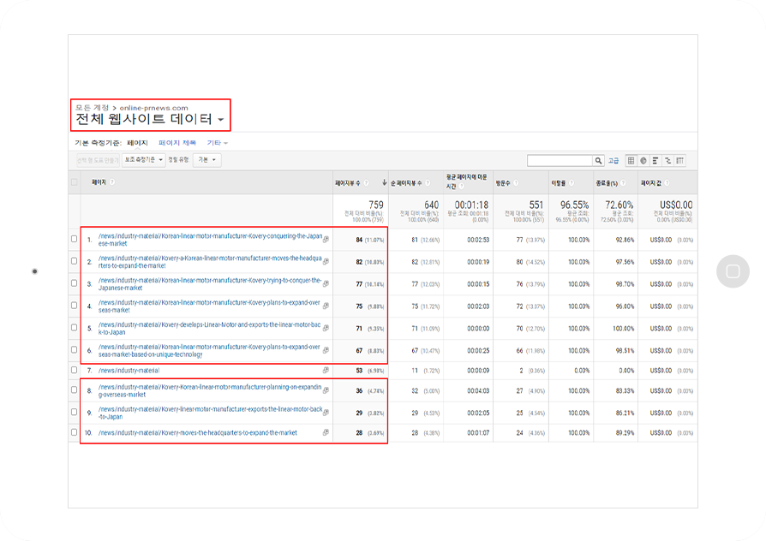Click the 선택 행 도표 만들기 button
766x541 pixels.
click(98, 160)
